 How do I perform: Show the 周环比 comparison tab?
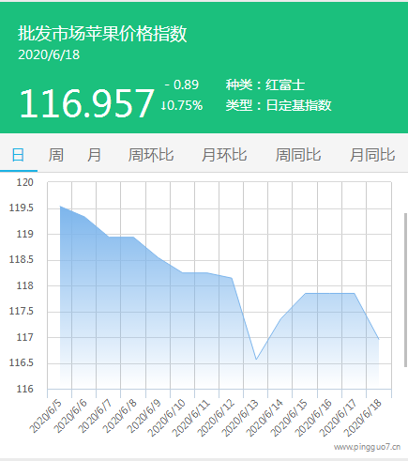(151, 155)
